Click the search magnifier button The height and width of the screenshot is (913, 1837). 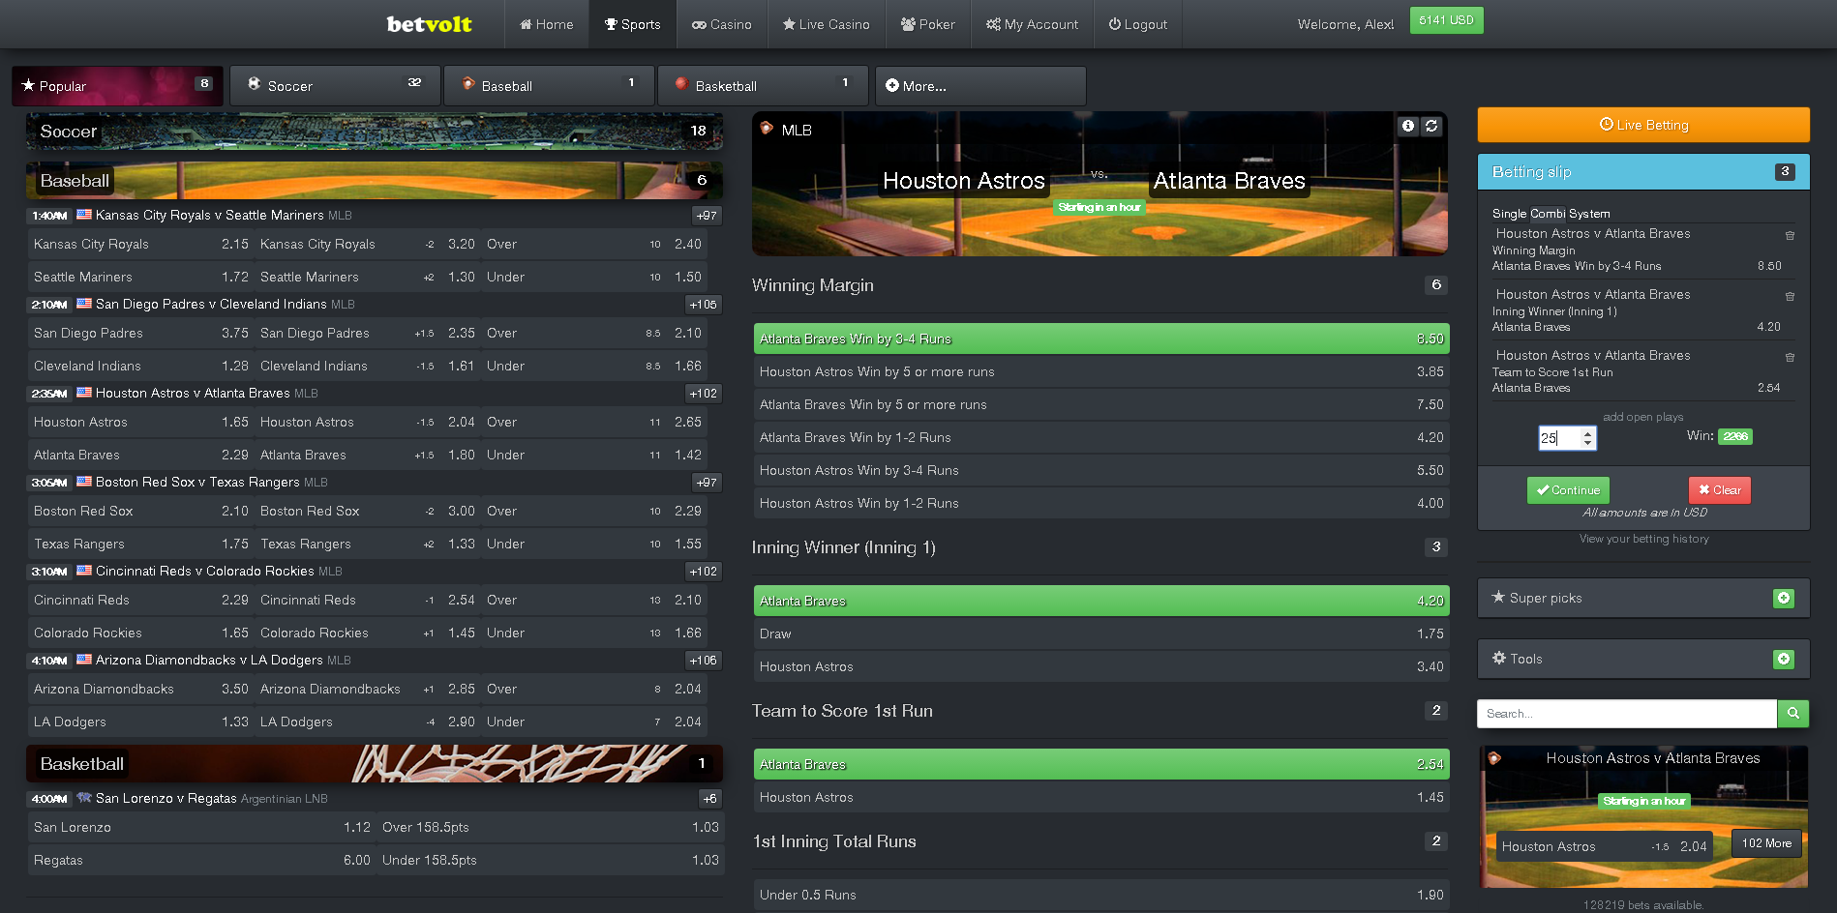tap(1792, 714)
